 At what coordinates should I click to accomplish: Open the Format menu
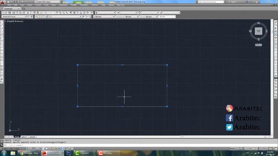coord(38,5)
